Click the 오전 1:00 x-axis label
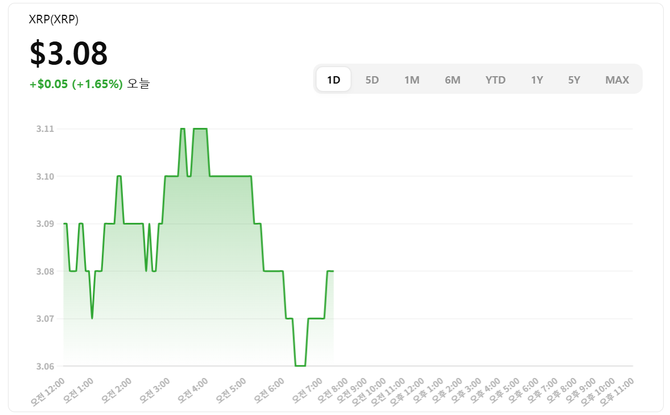 [x=78, y=391]
